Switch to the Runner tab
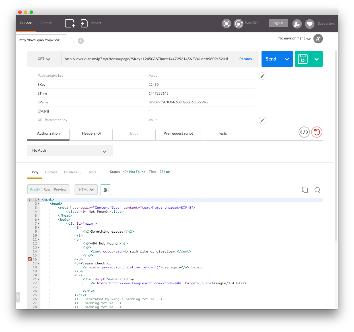The height and width of the screenshot is (332, 354). point(46,23)
